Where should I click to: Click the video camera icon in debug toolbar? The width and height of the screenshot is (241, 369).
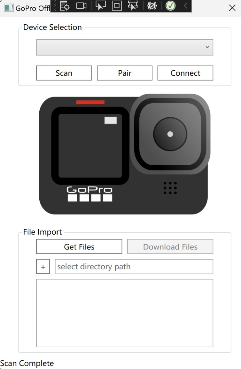coord(82,6)
